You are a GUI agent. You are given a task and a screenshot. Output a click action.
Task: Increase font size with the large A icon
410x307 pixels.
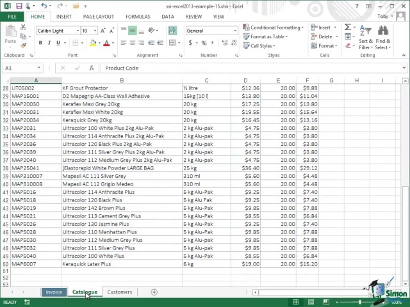[x=103, y=31]
